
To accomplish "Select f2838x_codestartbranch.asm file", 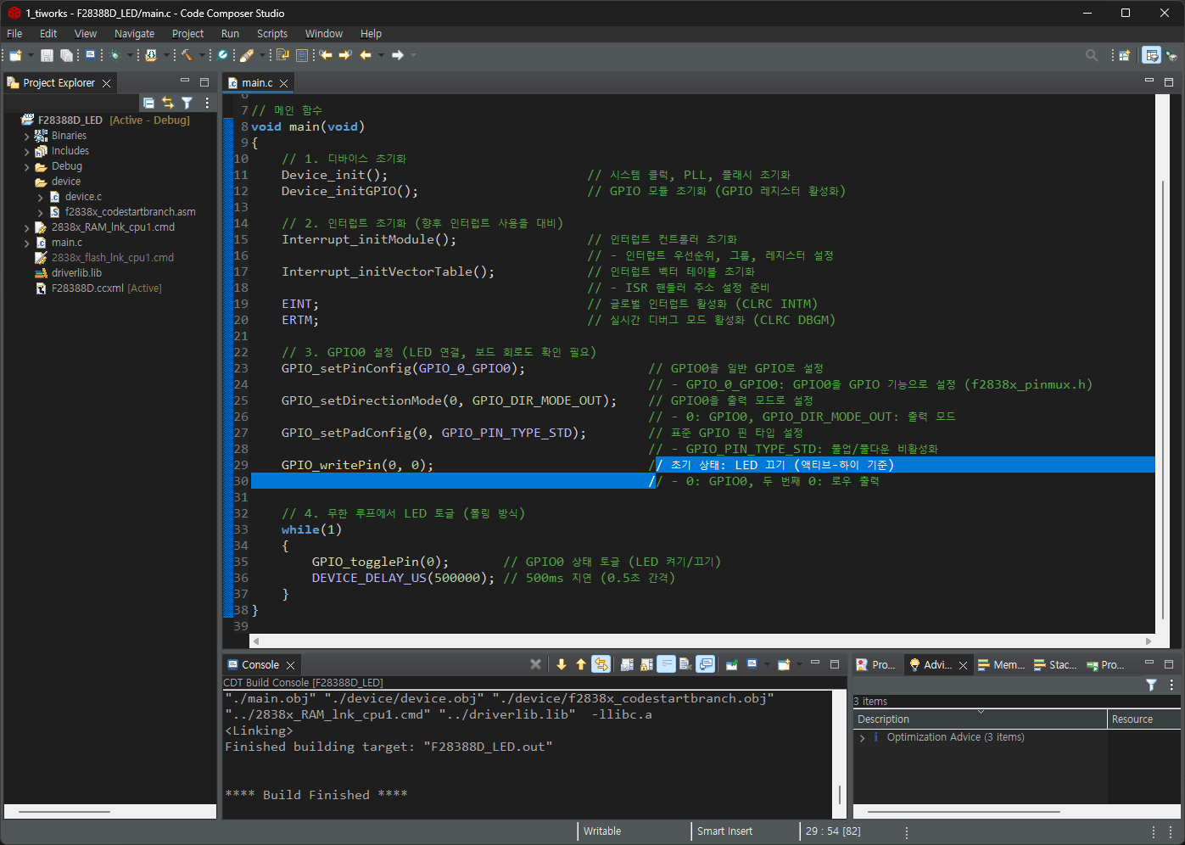I will [122, 212].
